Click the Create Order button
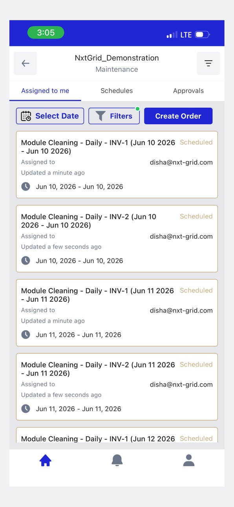This screenshot has width=234, height=507. click(178, 116)
